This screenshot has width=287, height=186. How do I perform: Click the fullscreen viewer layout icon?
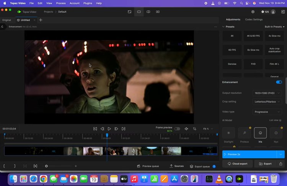(129, 12)
